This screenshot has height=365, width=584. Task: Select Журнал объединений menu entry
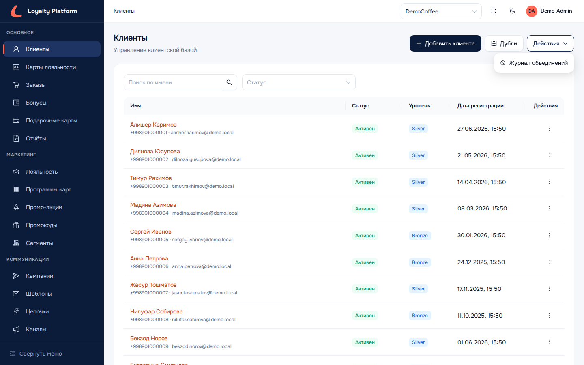pyautogui.click(x=534, y=63)
